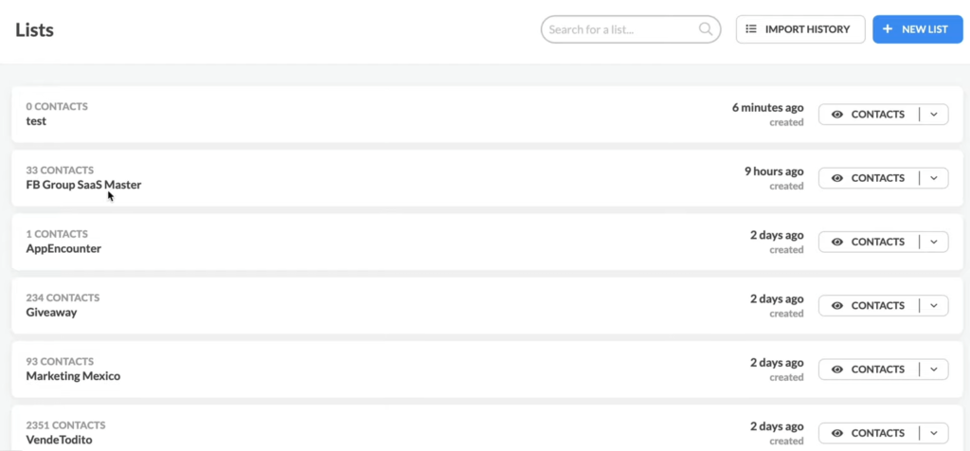Open chevron menu for AppEncounter list
Image resolution: width=970 pixels, height=451 pixels.
pyautogui.click(x=934, y=242)
